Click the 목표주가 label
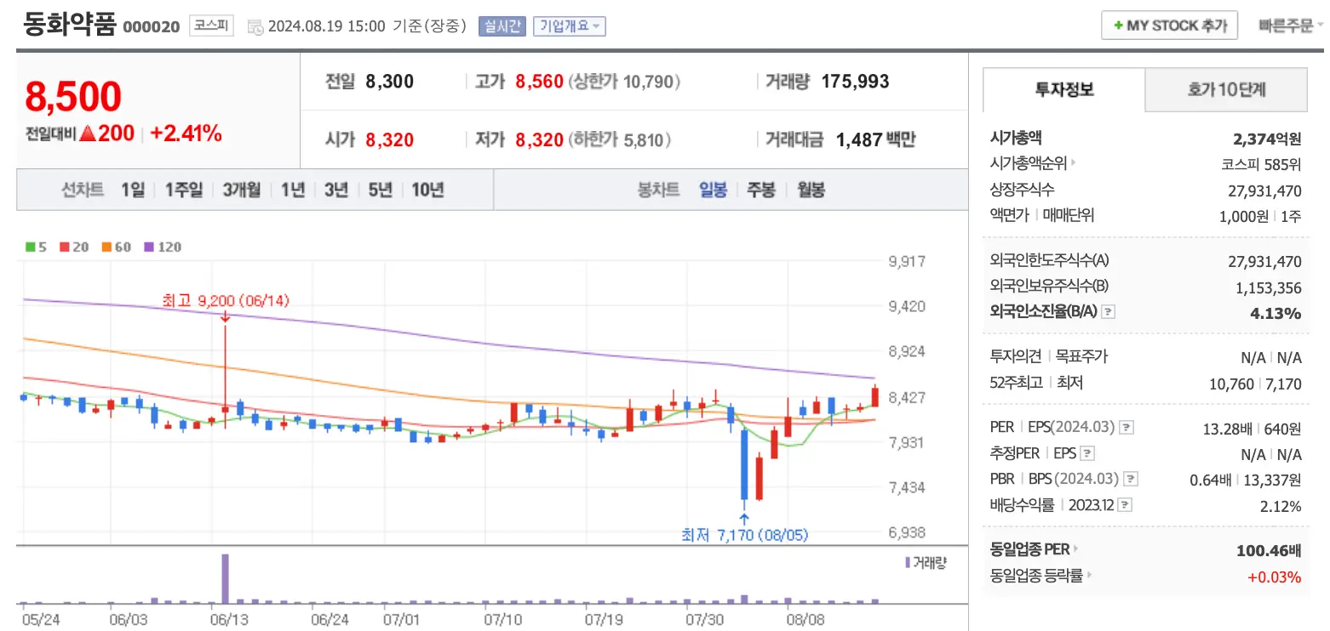The image size is (1330, 631). pyautogui.click(x=1081, y=356)
